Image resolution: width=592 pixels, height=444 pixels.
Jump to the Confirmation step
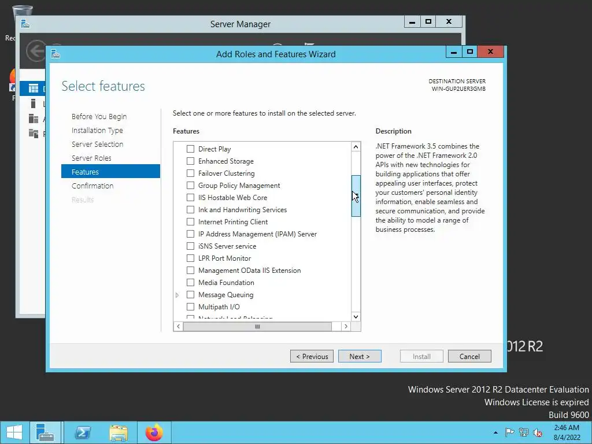(92, 186)
